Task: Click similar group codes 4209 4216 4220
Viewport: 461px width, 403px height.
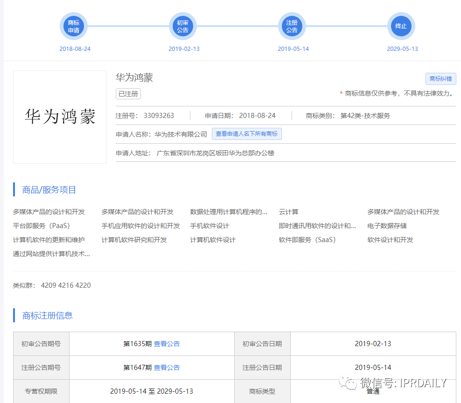Action: 66,285
